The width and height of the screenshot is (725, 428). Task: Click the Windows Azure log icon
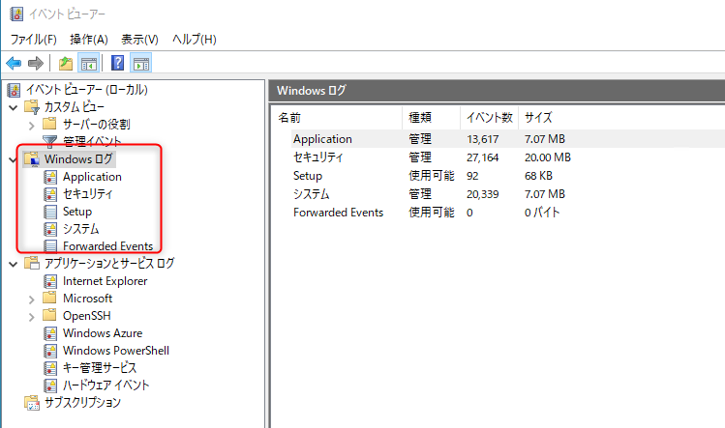tap(50, 333)
